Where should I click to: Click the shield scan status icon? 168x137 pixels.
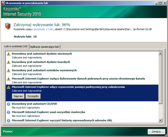(8, 26)
